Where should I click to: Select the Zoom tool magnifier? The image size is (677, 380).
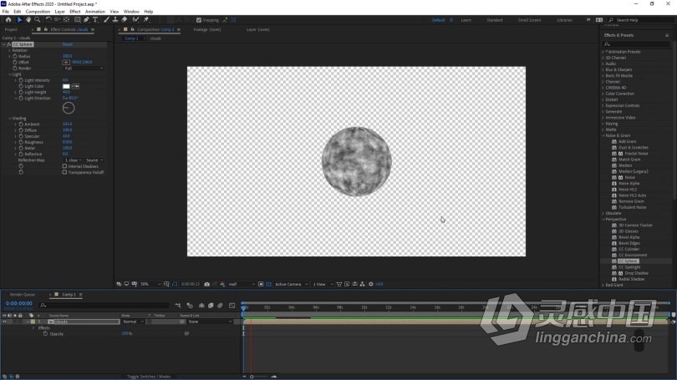tap(38, 20)
